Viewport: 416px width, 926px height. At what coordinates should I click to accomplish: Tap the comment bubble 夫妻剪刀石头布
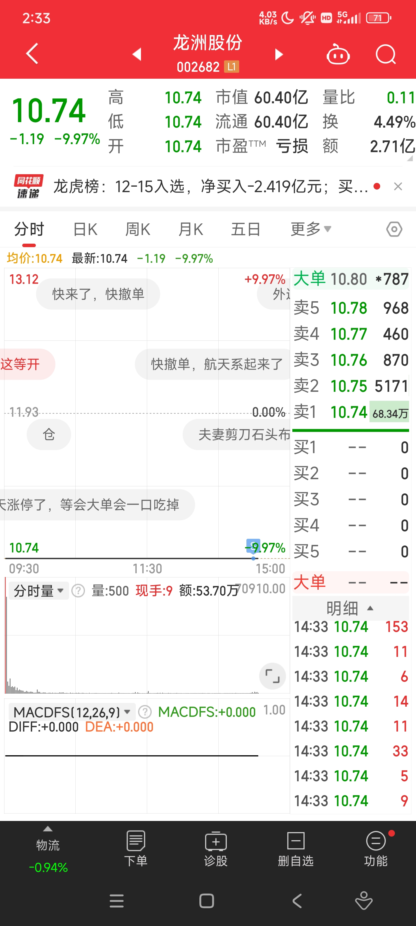click(x=237, y=435)
